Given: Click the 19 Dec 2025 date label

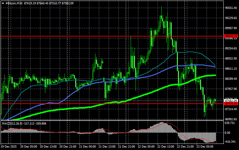Looking at the screenshot, I should (x=9, y=147).
